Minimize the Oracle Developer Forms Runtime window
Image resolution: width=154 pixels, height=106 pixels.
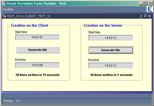141,3
